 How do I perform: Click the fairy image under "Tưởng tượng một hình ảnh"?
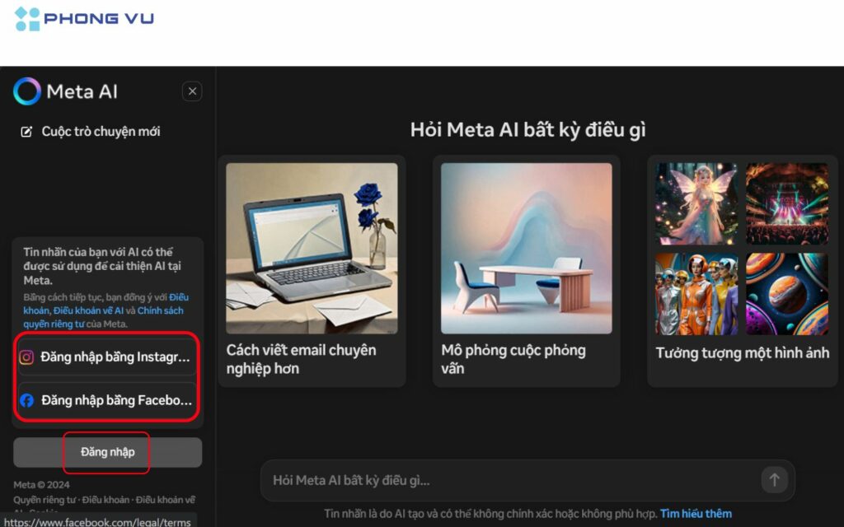coord(698,203)
